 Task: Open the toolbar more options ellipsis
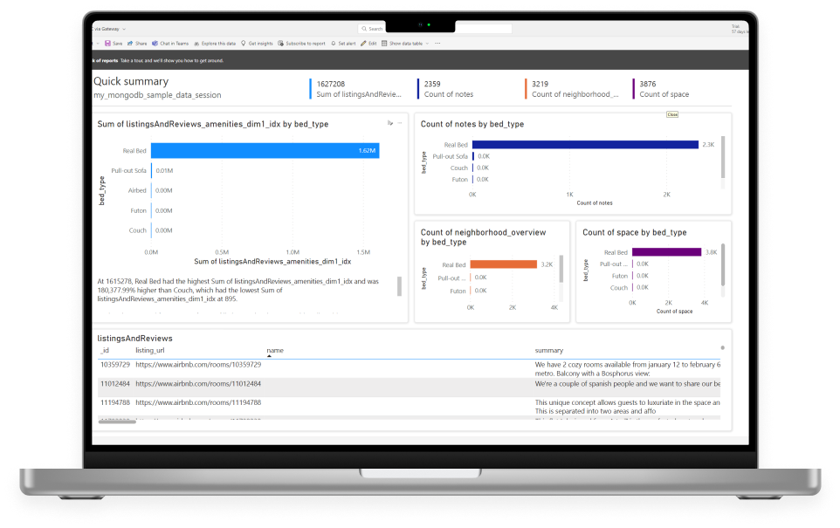point(438,43)
